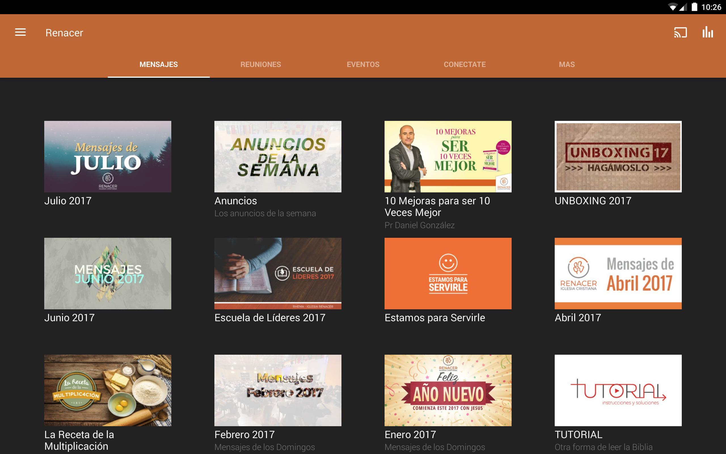Select the 'UNBOXING 2017' title
The image size is (726, 454).
(x=593, y=201)
